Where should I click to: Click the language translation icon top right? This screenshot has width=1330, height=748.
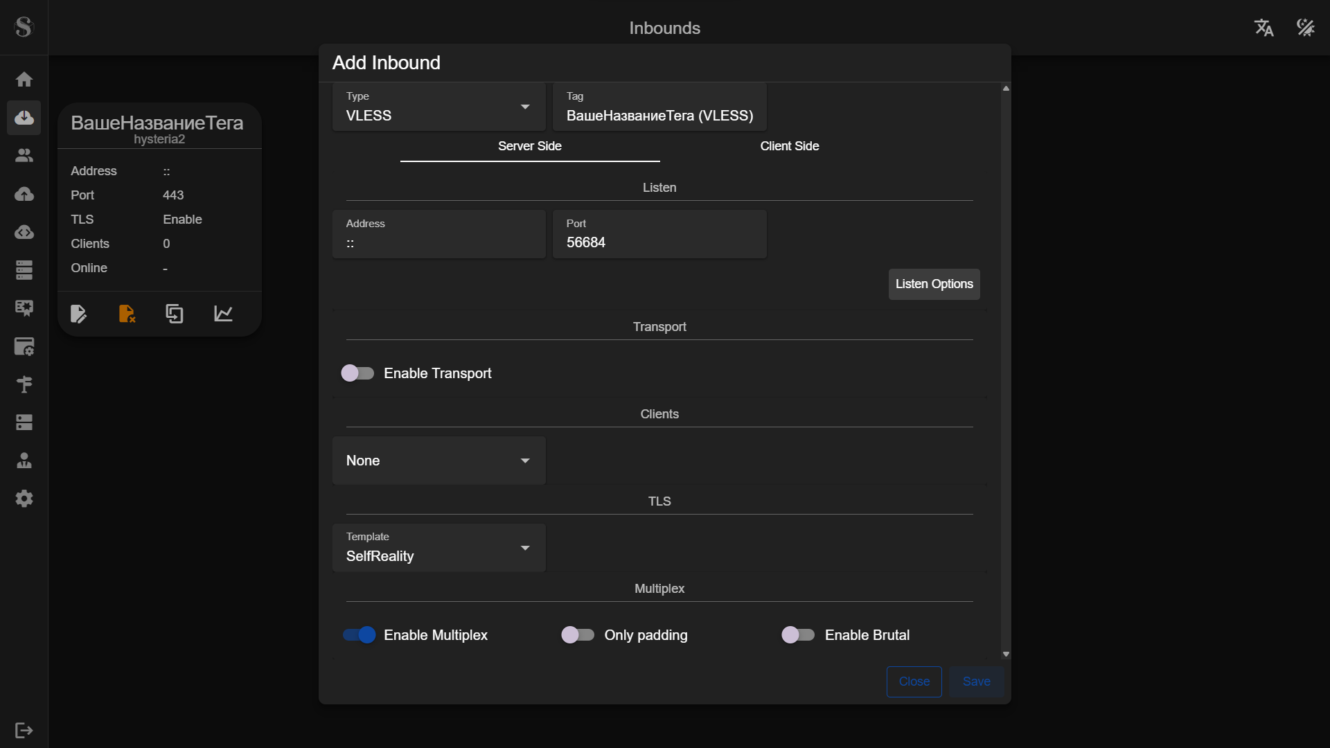(x=1263, y=28)
